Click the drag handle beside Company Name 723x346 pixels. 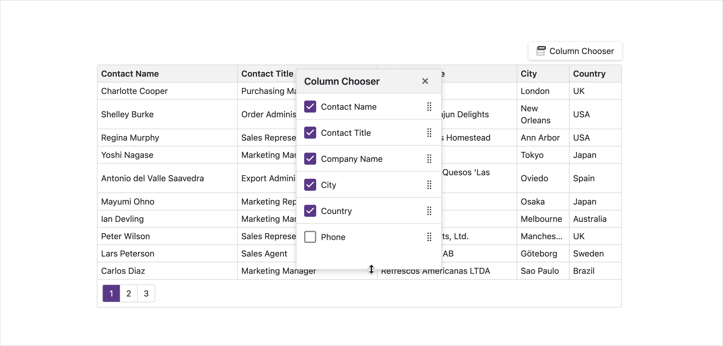click(x=429, y=159)
